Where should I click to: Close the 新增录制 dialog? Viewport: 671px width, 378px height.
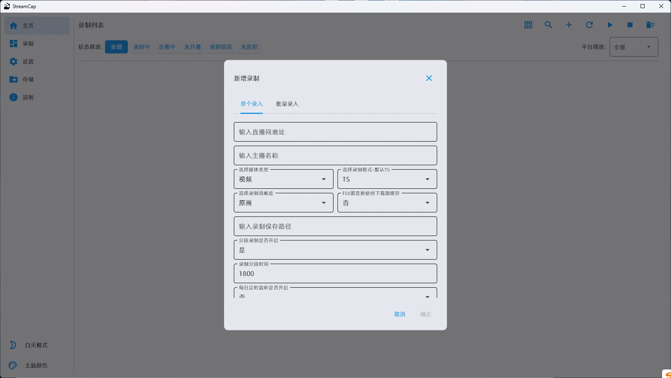pos(429,78)
